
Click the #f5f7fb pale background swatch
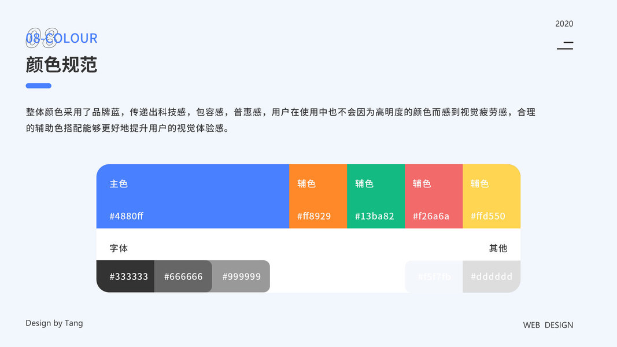[x=434, y=276]
